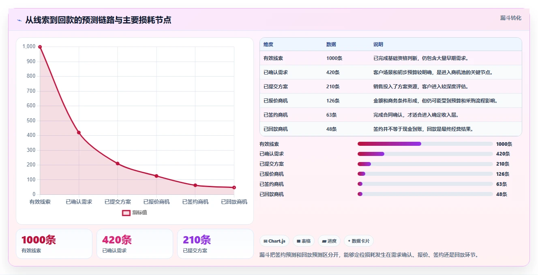Viewport: 538px width, 275px height.
Task: Click the description starting 金额和商务条件形成
Action: coord(435,101)
